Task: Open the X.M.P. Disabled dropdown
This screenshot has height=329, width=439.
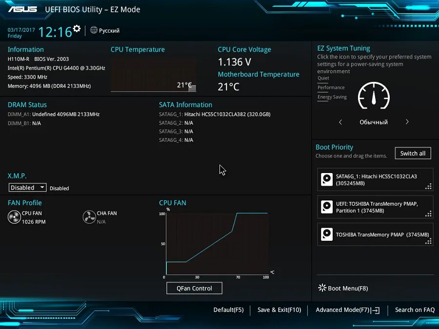Action: (x=27, y=188)
